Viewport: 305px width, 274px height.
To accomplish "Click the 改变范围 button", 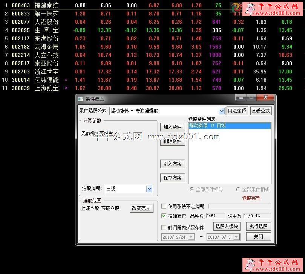I will coord(141,208).
